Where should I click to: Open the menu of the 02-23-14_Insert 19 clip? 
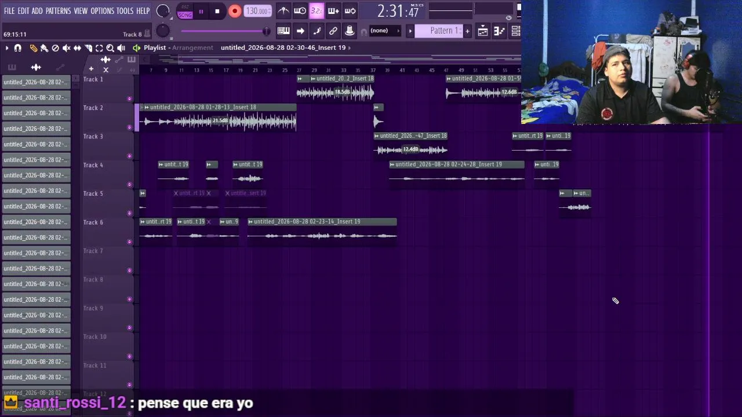click(250, 222)
